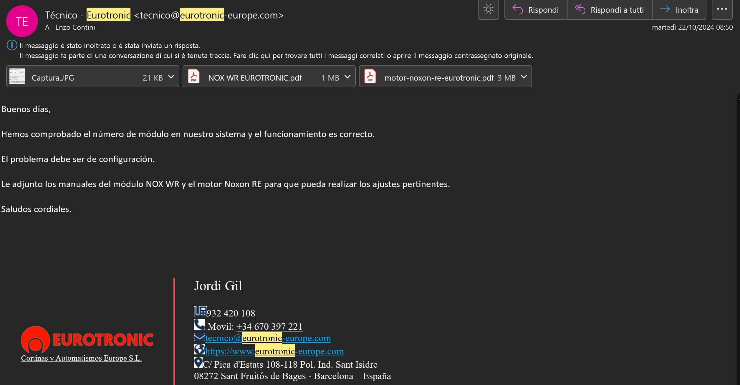Click the conversation tracking info message

[x=276, y=56]
